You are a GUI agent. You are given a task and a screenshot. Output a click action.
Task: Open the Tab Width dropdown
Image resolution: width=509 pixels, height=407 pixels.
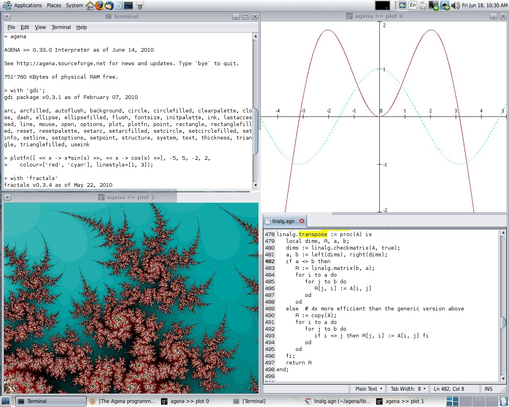tap(408, 389)
